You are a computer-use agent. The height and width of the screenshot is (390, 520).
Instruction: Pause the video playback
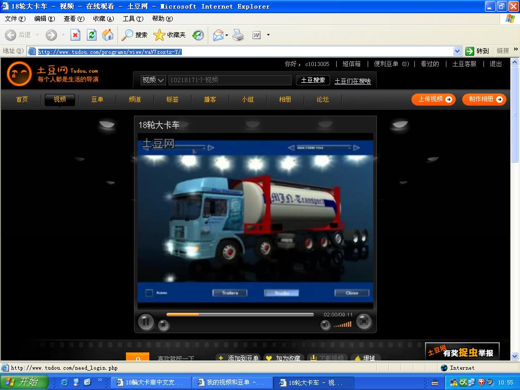pyautogui.click(x=146, y=321)
